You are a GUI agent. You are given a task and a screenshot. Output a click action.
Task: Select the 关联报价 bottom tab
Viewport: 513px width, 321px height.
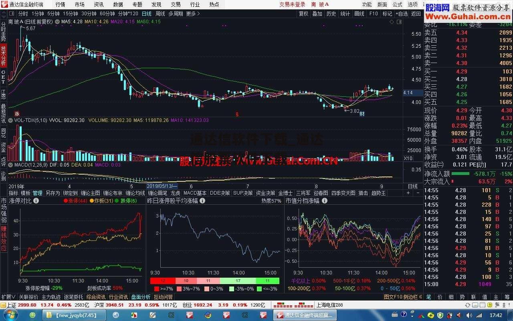coord(28,297)
